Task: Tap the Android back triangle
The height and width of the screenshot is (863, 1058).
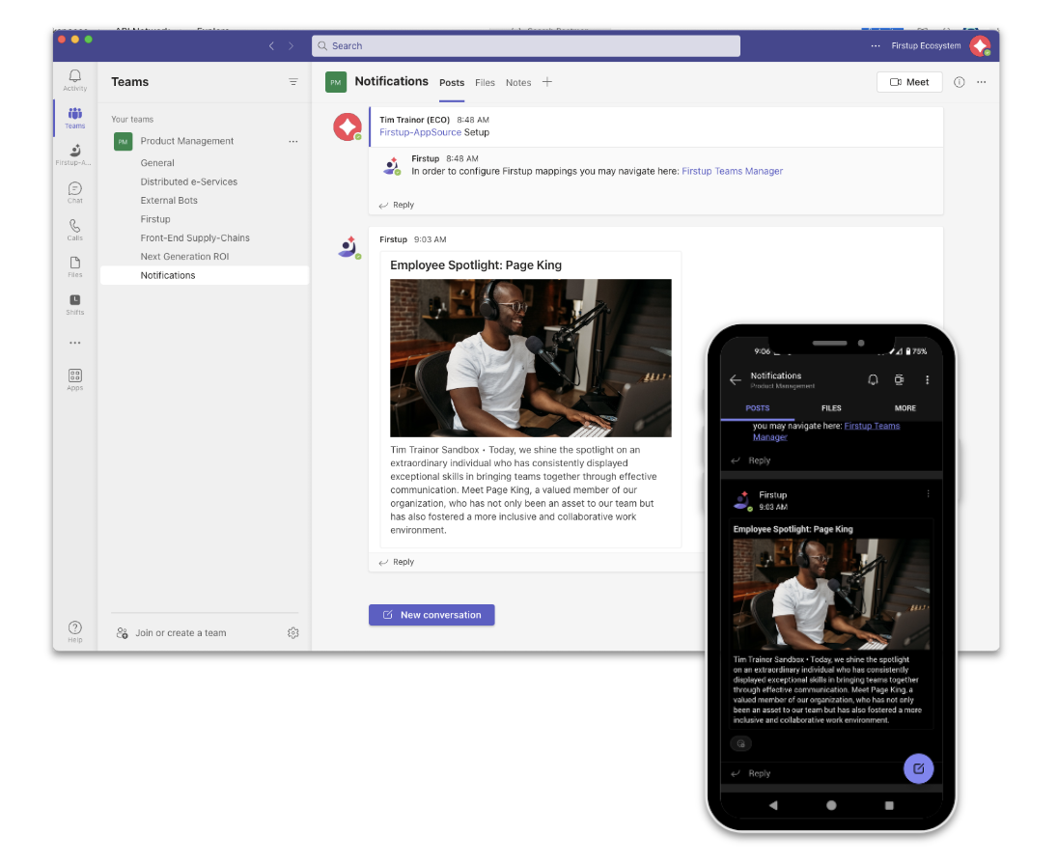Action: (773, 805)
